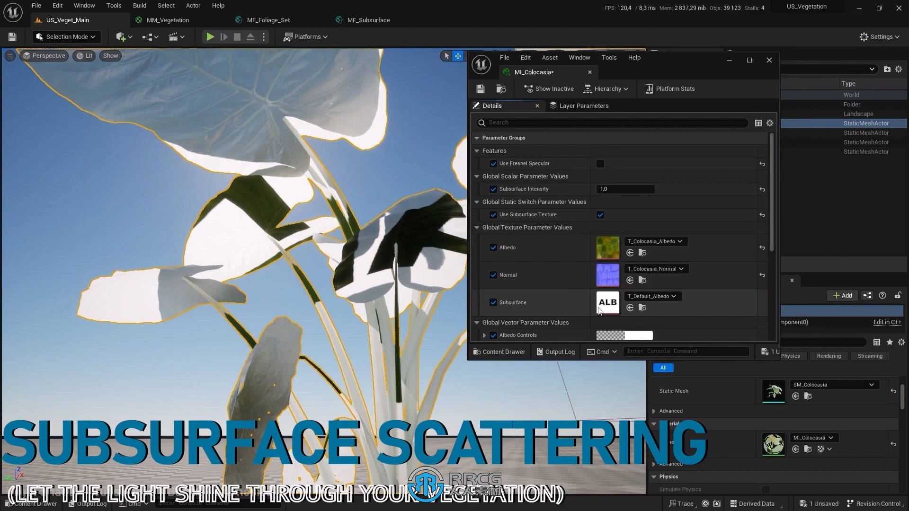Toggle checkbox for Subsurface parameter
This screenshot has width=909, height=511.
pos(494,302)
